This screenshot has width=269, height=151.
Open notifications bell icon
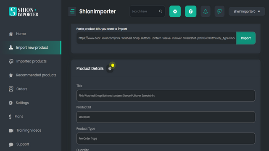(206, 11)
